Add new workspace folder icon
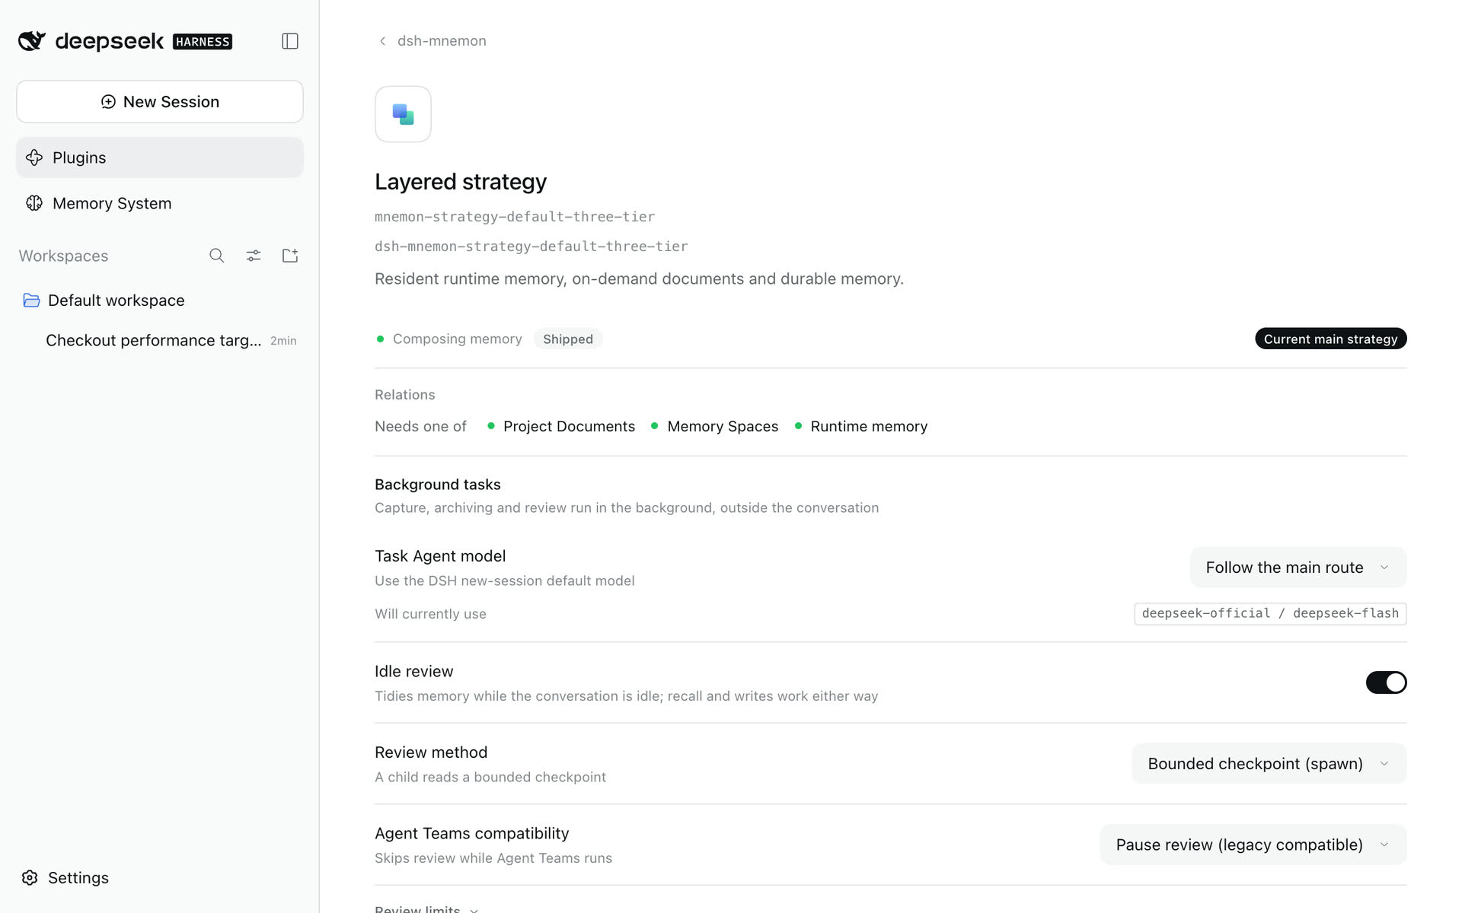 click(x=290, y=256)
